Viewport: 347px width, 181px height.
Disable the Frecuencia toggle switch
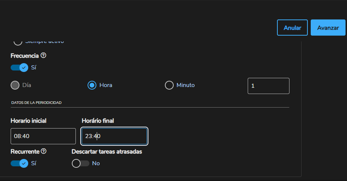point(19,67)
